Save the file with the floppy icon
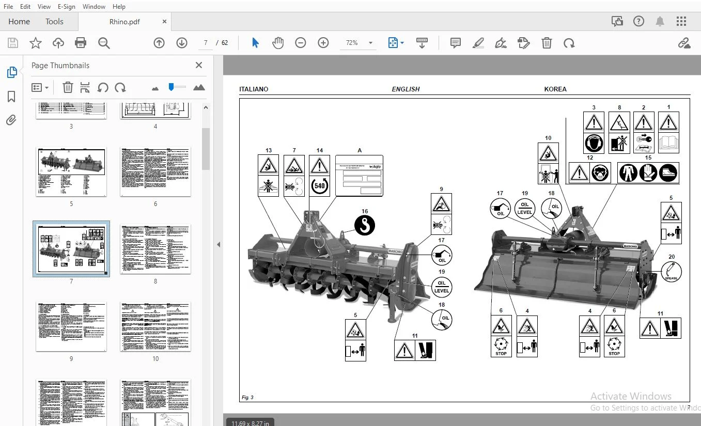701x426 pixels. click(12, 43)
